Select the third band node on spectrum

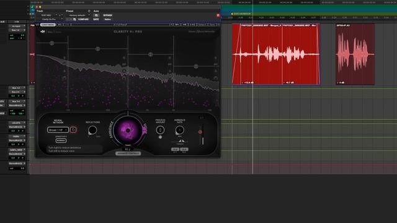150,55
